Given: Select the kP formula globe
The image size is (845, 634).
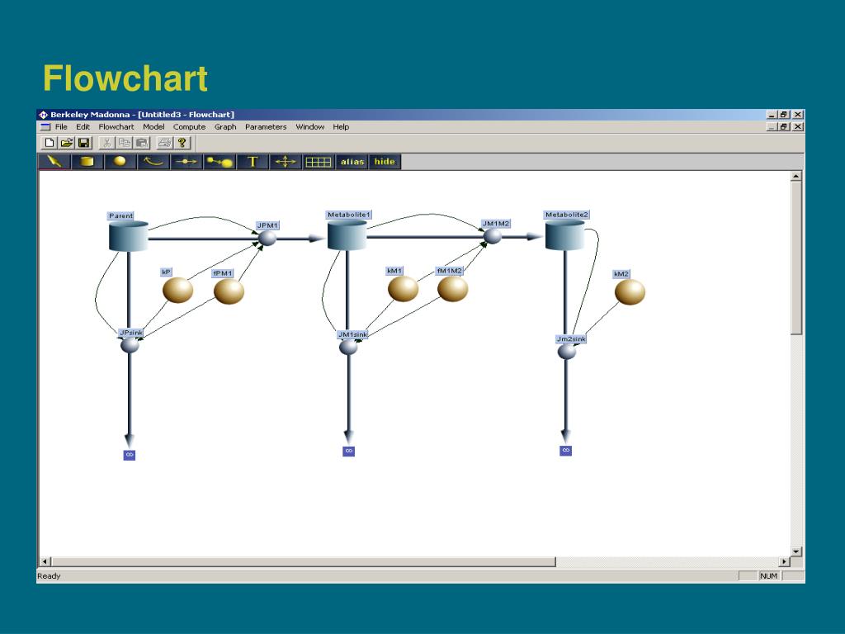Looking at the screenshot, I should 178,291.
